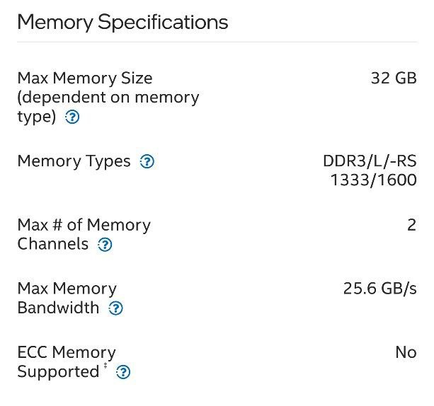This screenshot has width=434, height=406.
Task: Show tooltip for Max Memory Channels
Action: 105,245
